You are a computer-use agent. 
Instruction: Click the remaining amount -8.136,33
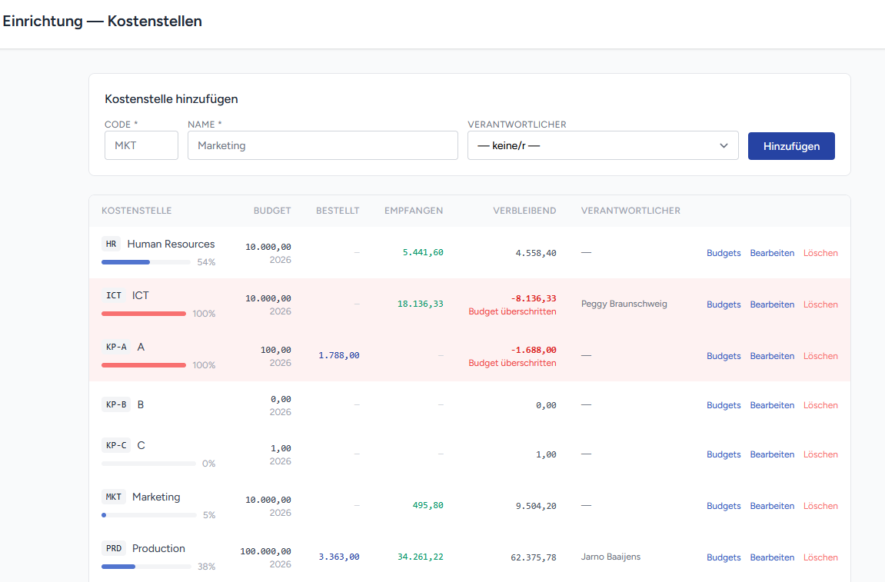(534, 298)
